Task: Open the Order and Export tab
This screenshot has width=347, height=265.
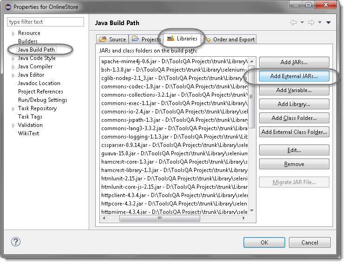Action: (230, 40)
